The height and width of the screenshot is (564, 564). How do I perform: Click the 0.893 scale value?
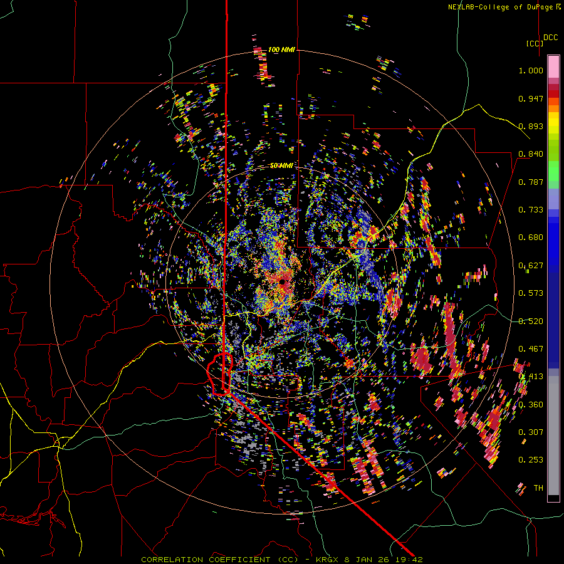[531, 126]
